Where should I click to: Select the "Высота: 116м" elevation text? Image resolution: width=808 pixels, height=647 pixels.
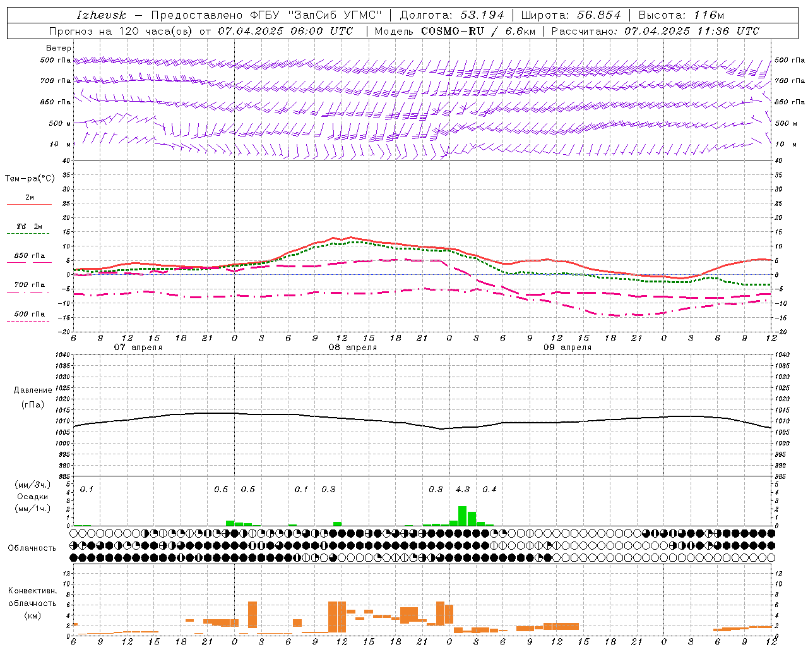681,15
